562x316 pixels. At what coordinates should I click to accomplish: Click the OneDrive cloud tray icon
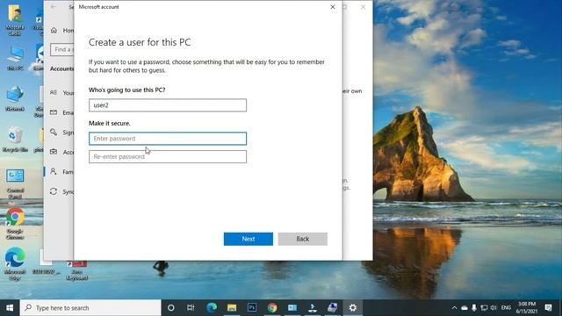[465, 308]
